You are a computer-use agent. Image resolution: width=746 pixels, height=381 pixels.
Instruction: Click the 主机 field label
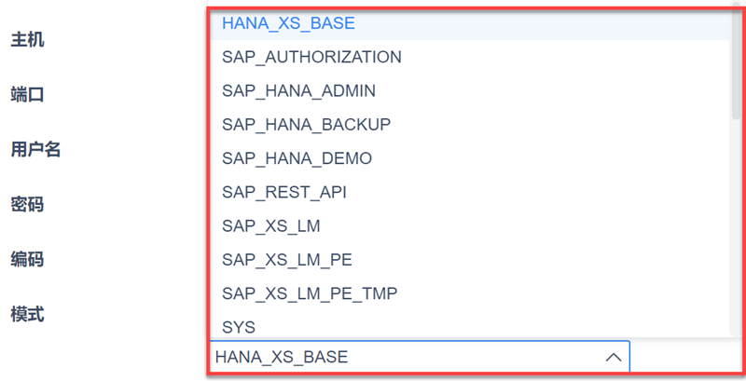coord(27,40)
